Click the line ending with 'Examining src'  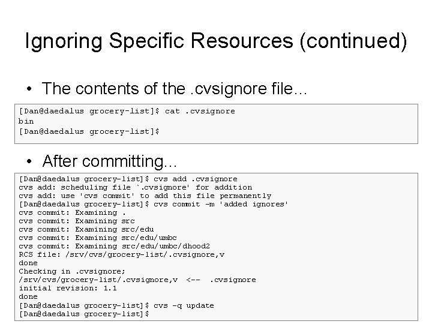(77, 221)
